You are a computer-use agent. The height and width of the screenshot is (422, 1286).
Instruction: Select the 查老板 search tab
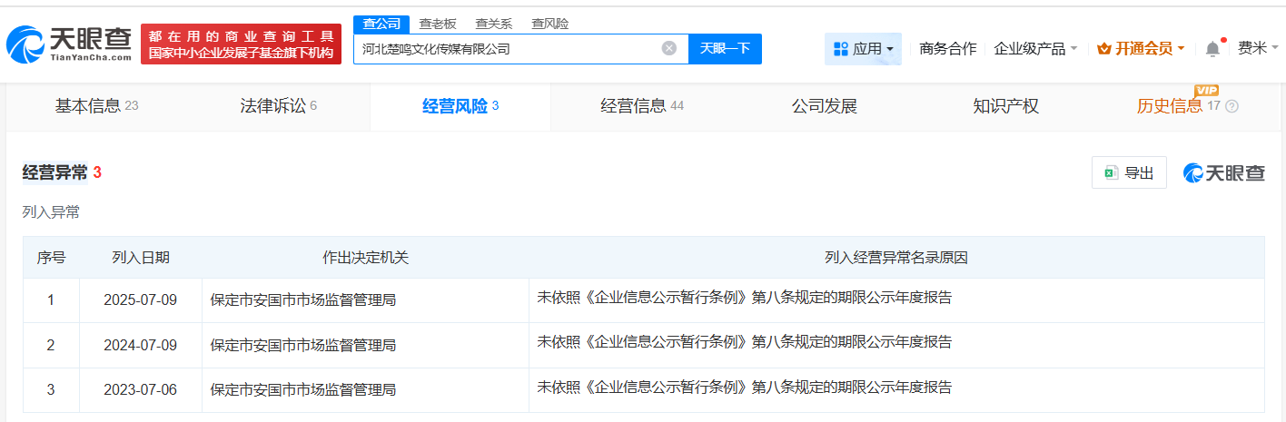438,24
